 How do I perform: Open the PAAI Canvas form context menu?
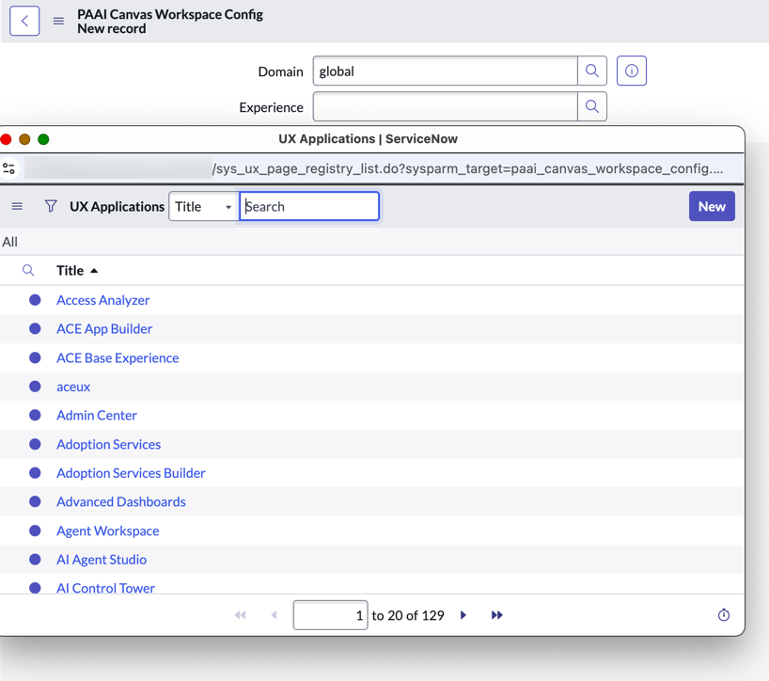(58, 21)
